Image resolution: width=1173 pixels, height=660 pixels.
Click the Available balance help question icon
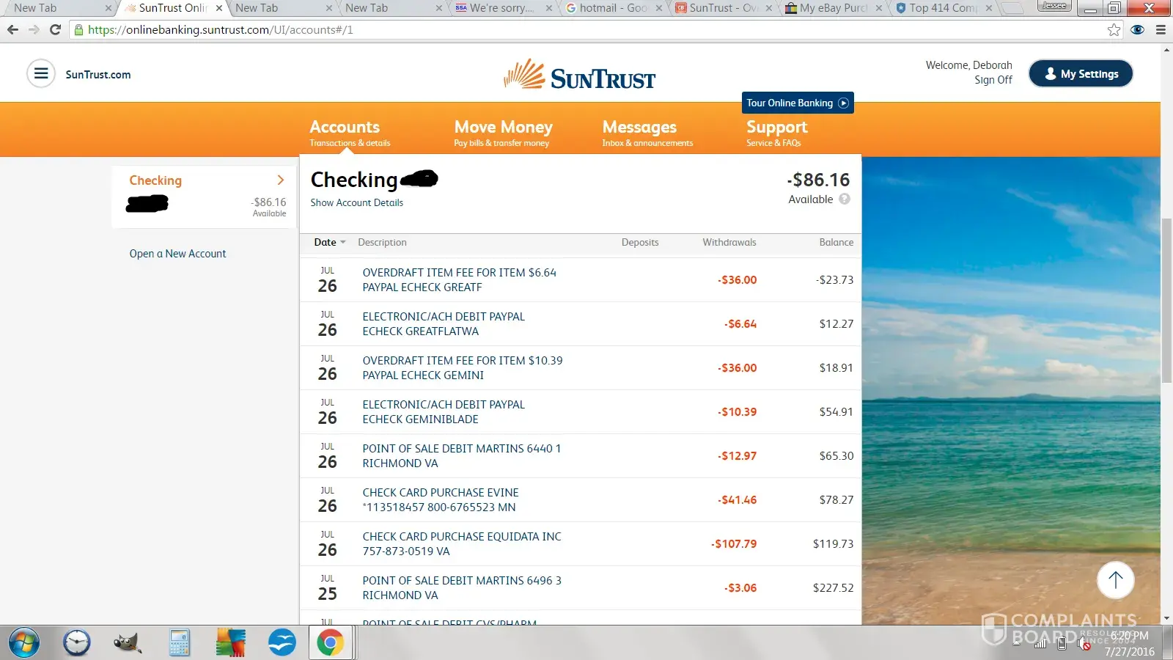click(845, 199)
